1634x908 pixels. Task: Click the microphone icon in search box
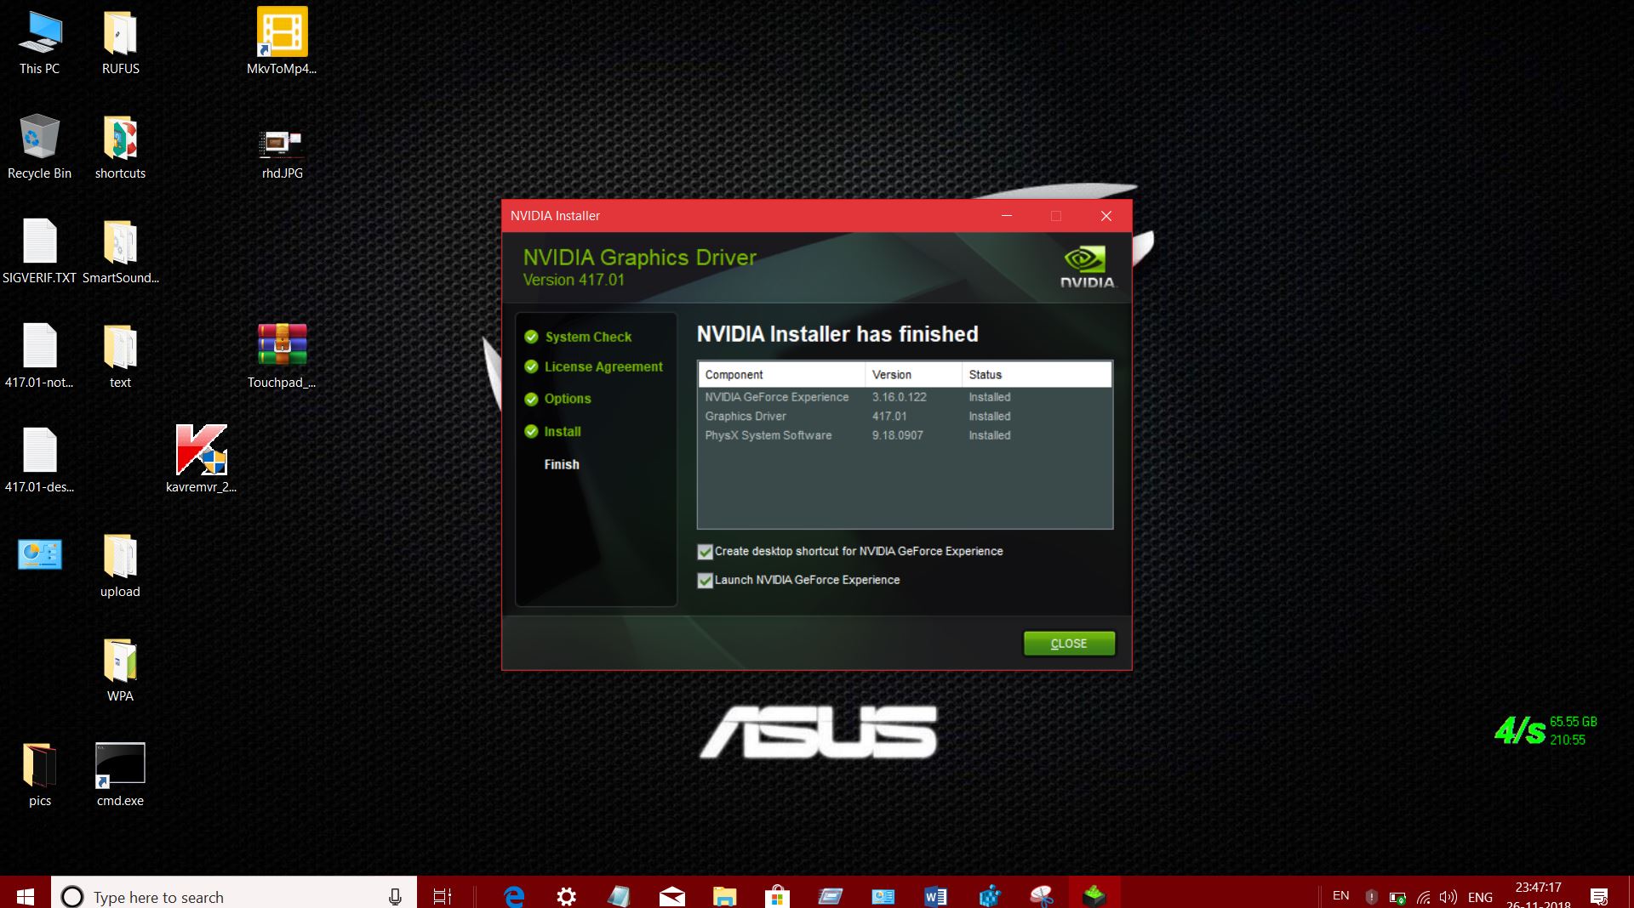tap(395, 896)
